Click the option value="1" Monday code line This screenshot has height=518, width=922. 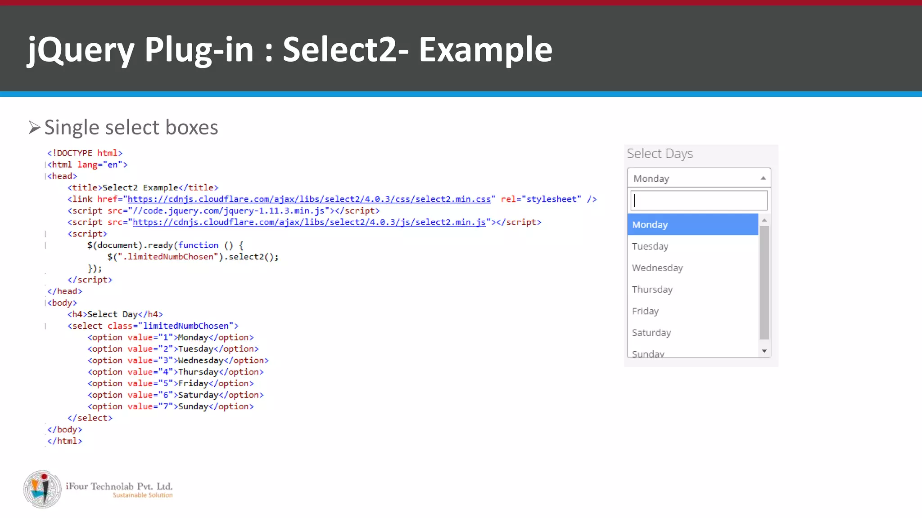click(171, 337)
